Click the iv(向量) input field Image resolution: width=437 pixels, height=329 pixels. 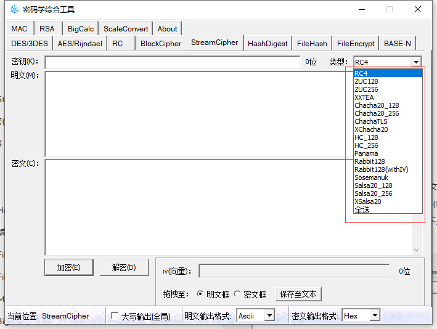coord(294,271)
